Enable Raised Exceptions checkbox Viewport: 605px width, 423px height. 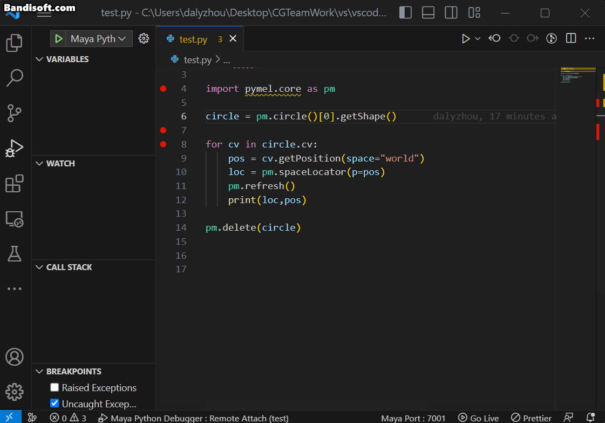coord(55,387)
